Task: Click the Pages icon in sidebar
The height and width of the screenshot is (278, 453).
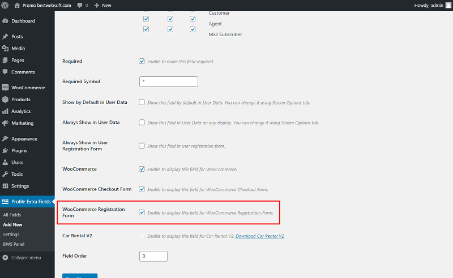Action: point(5,60)
